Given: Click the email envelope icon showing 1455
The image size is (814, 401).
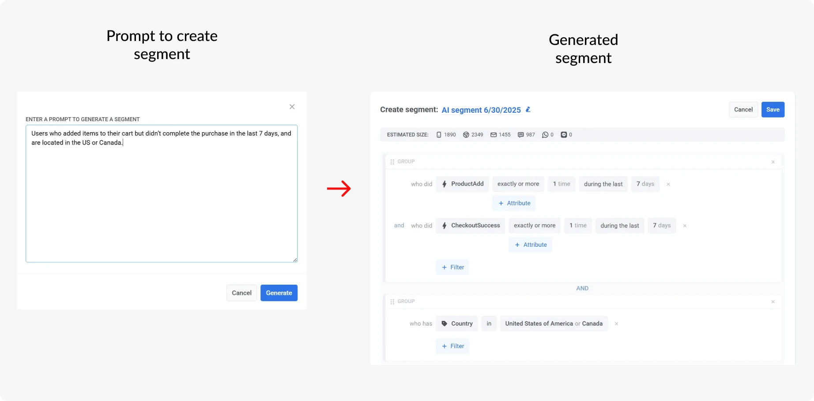Looking at the screenshot, I should point(494,134).
